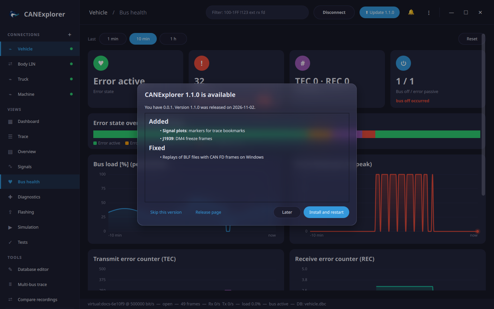The height and width of the screenshot is (309, 494).
Task: Open the Dashboard view
Action: [40, 122]
